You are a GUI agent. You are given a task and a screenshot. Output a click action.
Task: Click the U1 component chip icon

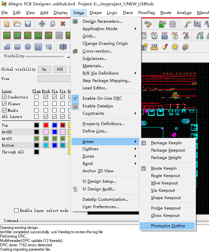(x=172, y=24)
